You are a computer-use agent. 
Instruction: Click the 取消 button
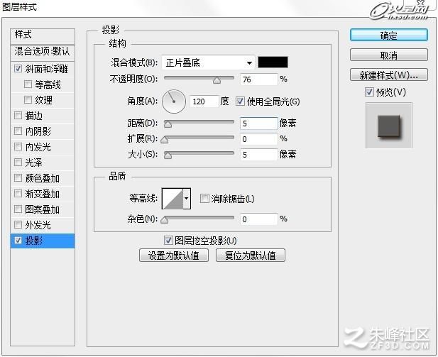pyautogui.click(x=388, y=55)
